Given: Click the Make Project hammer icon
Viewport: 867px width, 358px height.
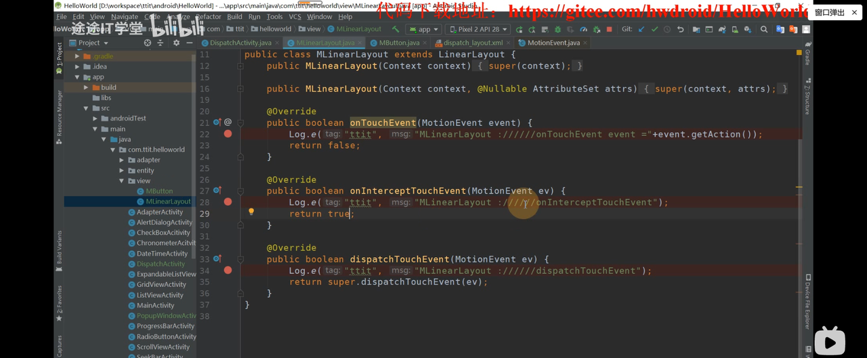Looking at the screenshot, I should pyautogui.click(x=396, y=29).
